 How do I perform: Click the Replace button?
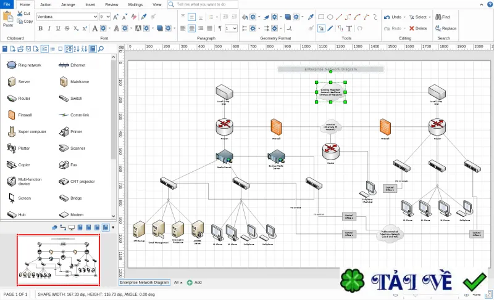click(x=446, y=28)
